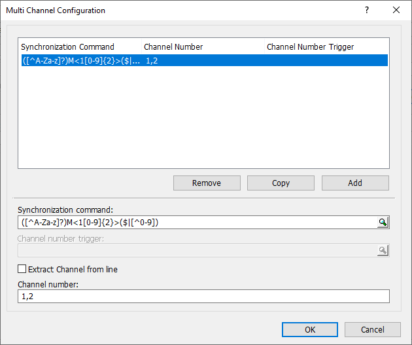Click the Channel Number Trigger column header
Image resolution: width=412 pixels, height=345 pixels.
(x=326, y=46)
